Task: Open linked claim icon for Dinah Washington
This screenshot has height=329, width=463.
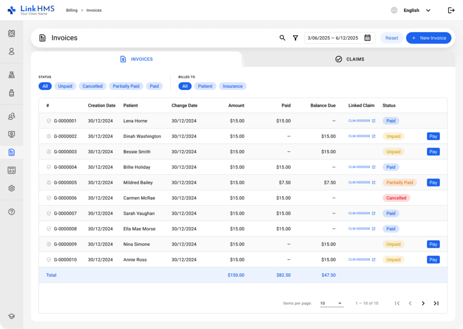Action: tap(373, 136)
